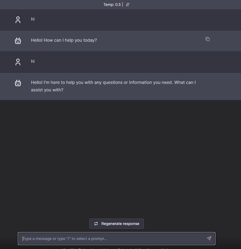Viewport: 241px width, 249px height.
Task: Click the vertical divider next to Temp
Action: 123,5
